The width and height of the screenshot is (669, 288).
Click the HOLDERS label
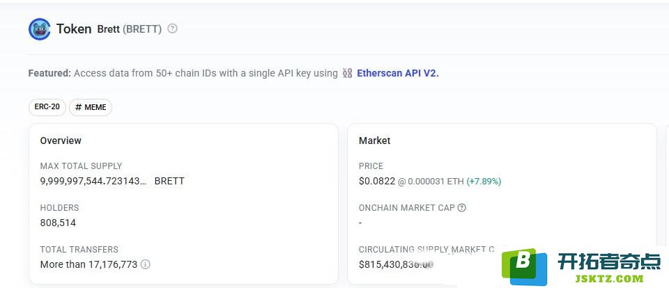pyautogui.click(x=59, y=208)
